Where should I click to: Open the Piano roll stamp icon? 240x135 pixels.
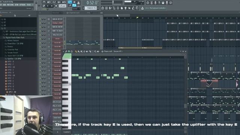point(72,52)
